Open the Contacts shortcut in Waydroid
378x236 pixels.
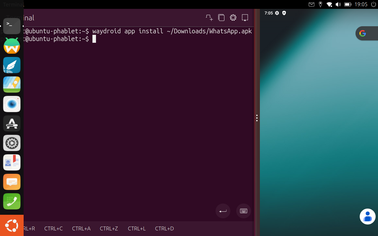(x=368, y=216)
